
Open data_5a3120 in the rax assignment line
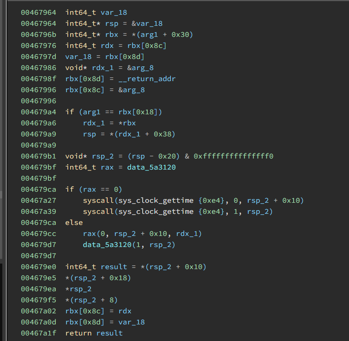(151, 167)
